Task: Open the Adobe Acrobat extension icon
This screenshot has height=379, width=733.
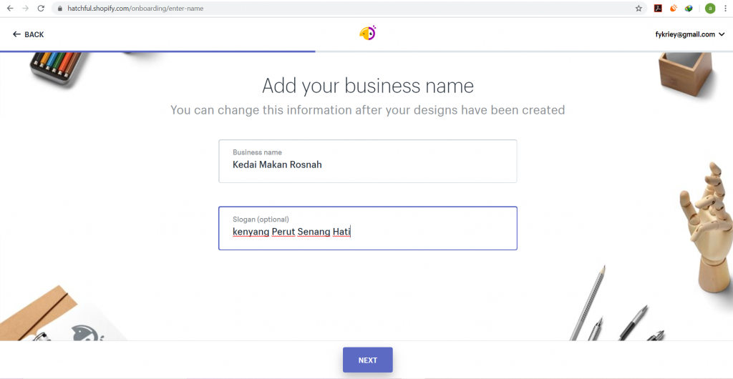Action: click(659, 9)
